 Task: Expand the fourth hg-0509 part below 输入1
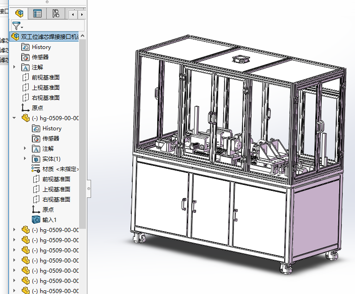coord(14,260)
